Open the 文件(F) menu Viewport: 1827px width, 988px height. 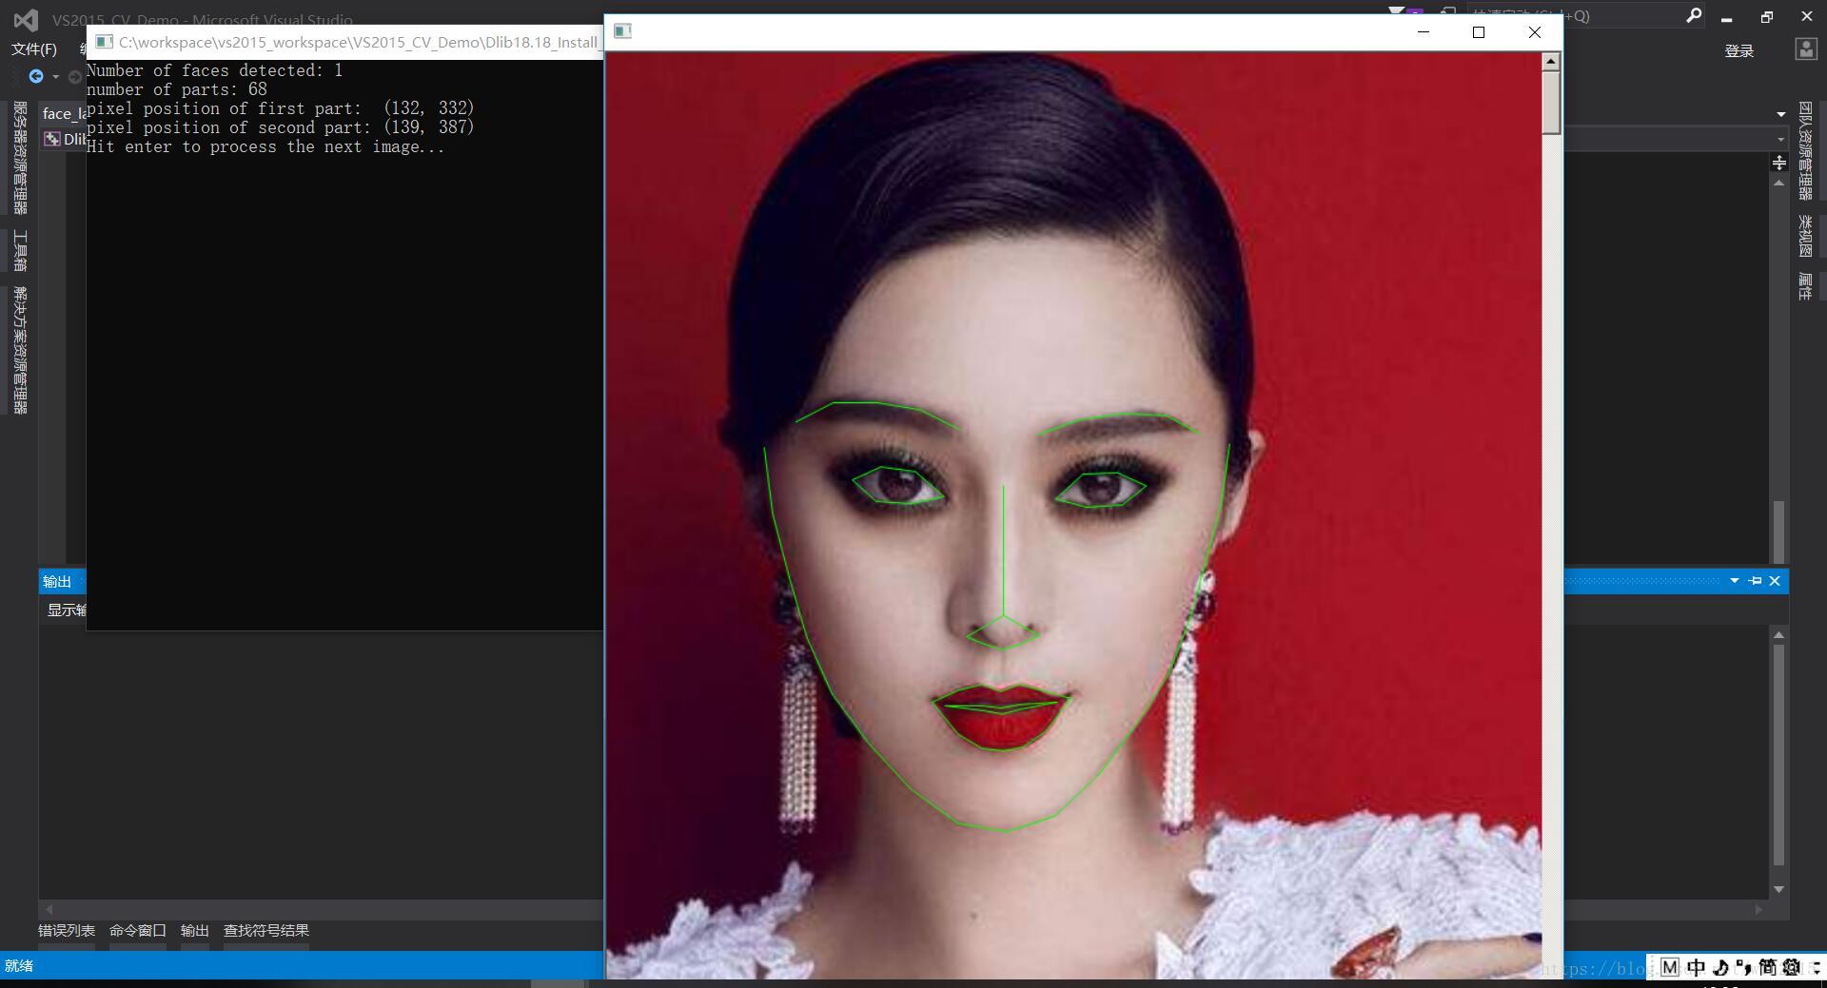[33, 48]
